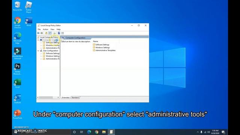Select Windows Settings folder in right pane

point(101,48)
